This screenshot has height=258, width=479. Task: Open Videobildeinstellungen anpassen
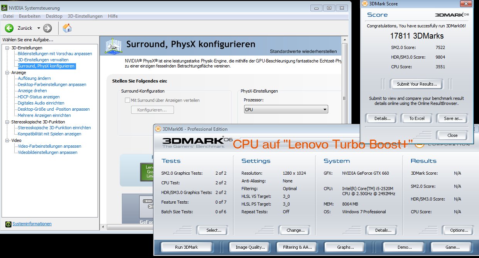pyautogui.click(x=47, y=152)
